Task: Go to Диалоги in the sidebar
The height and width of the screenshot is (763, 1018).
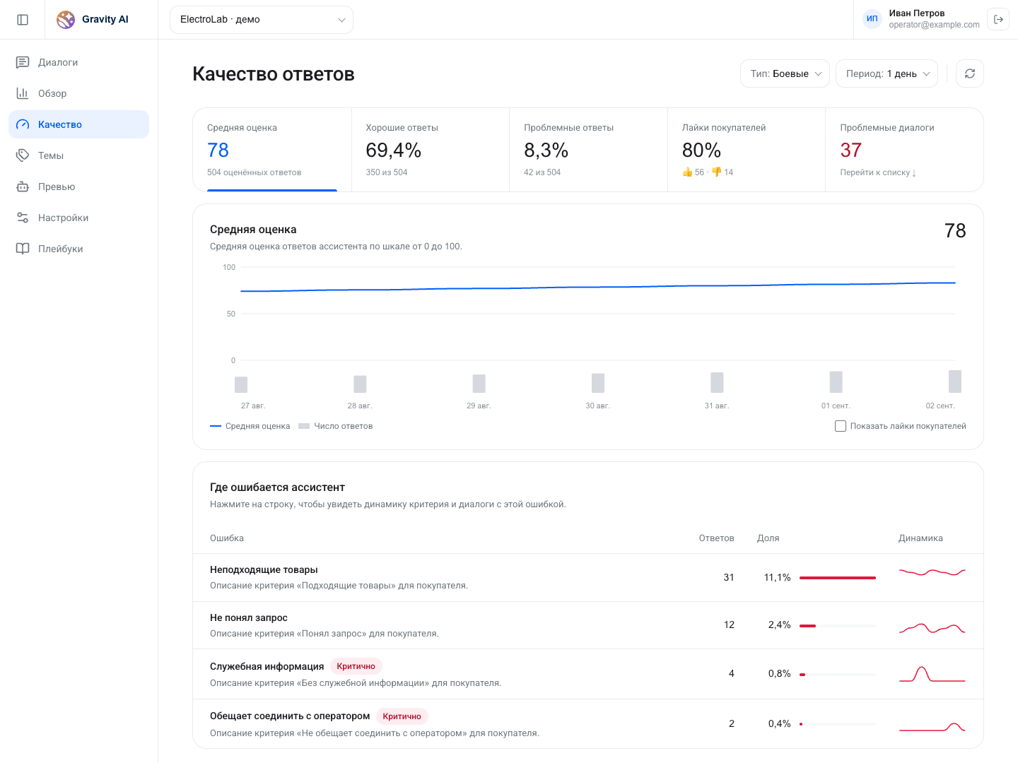Action: [78, 62]
